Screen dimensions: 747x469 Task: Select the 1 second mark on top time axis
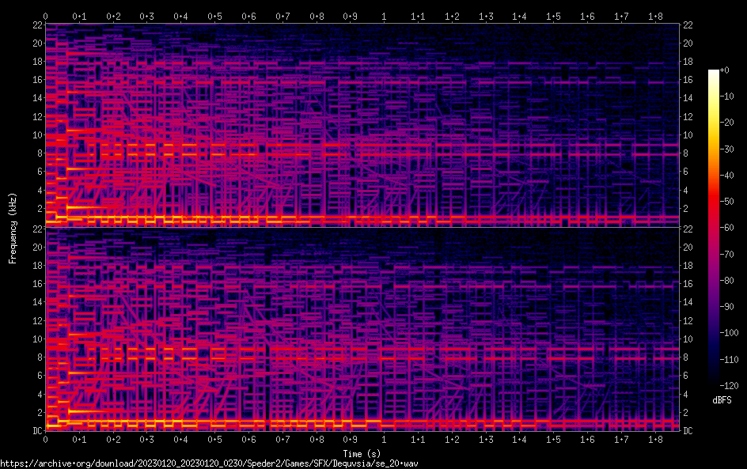point(384,16)
